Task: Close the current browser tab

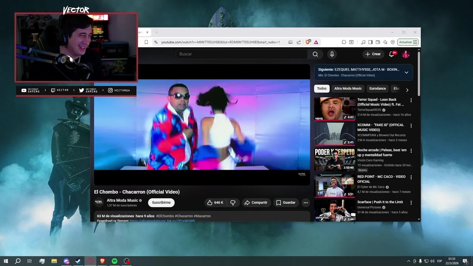Action: pos(147,32)
